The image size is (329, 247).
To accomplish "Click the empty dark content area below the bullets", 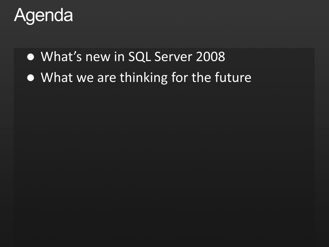I will click(x=164, y=164).
